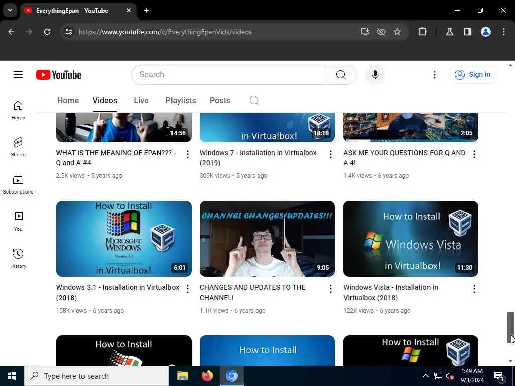Open options for Windows 7 Installation video
Viewport: 515px width, 386px height.
click(x=331, y=154)
